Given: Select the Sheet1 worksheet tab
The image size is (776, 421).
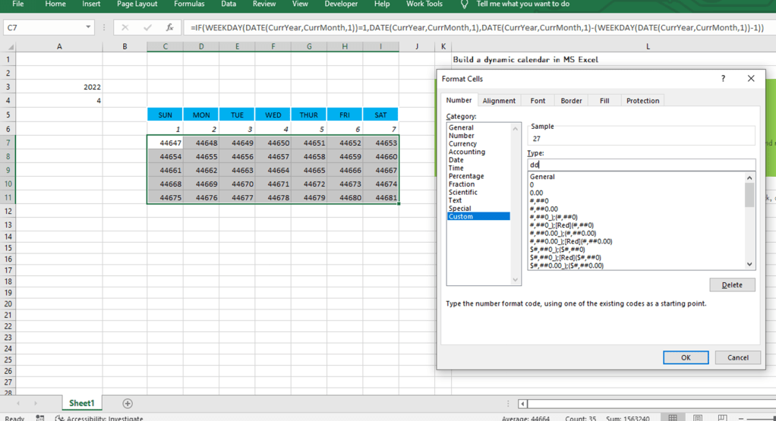Looking at the screenshot, I should [x=82, y=403].
